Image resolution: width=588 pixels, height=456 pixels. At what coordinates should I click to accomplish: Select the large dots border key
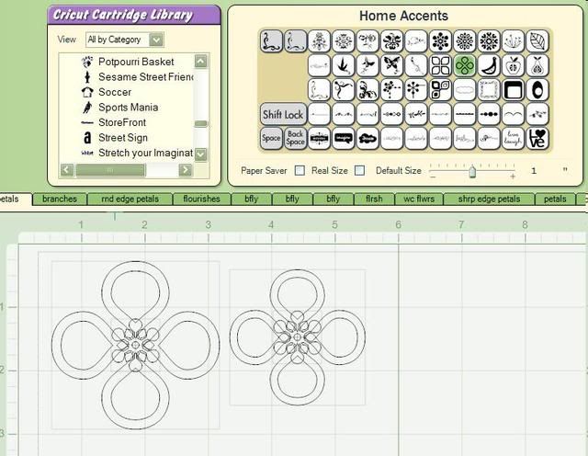489,114
